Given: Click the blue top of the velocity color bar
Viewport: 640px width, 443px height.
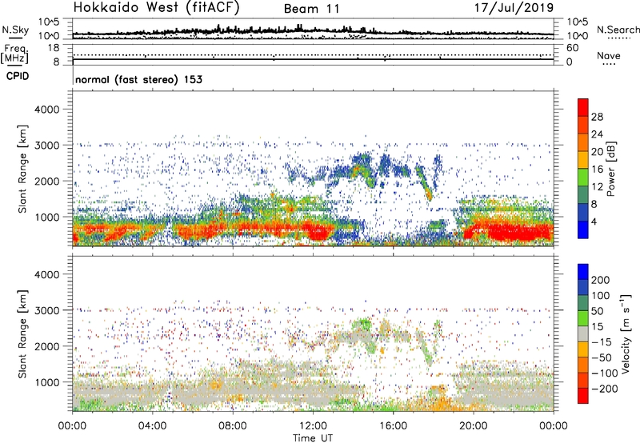Looking at the screenshot, I should click(x=583, y=272).
